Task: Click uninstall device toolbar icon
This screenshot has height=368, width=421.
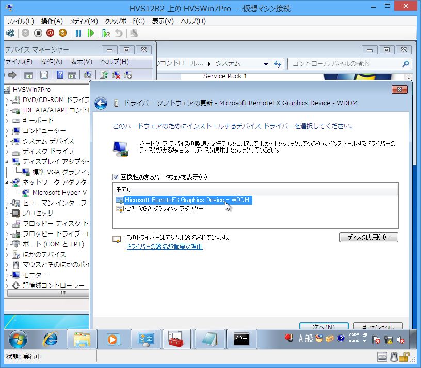Action: 116,75
